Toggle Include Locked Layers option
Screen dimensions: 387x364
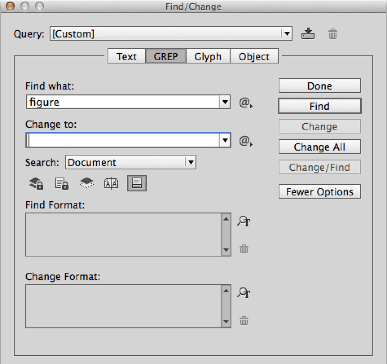pyautogui.click(x=36, y=183)
